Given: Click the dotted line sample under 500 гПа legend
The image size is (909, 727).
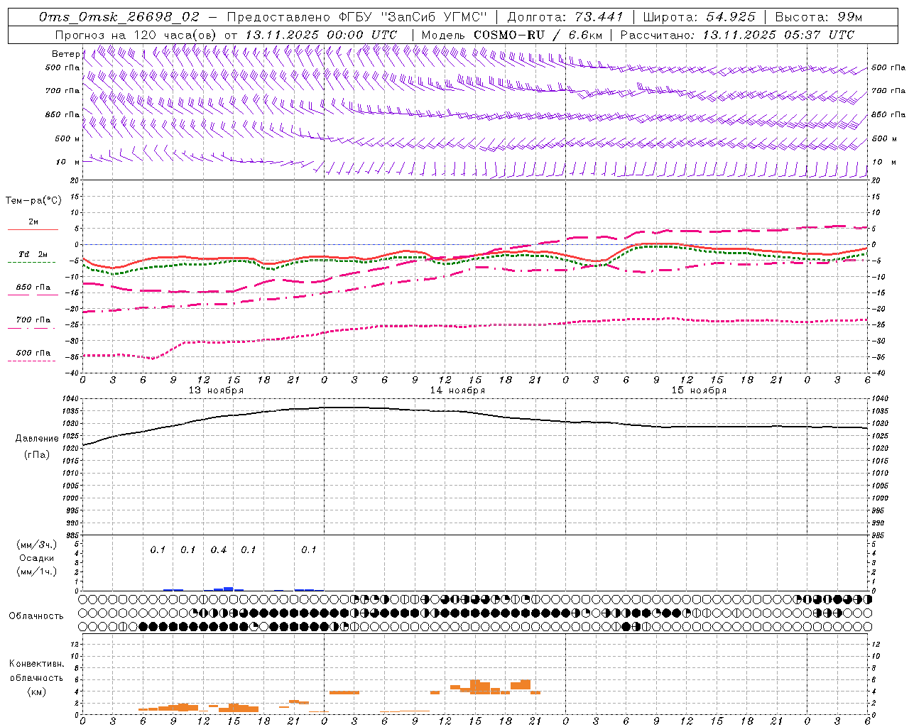Looking at the screenshot, I should point(31,361).
